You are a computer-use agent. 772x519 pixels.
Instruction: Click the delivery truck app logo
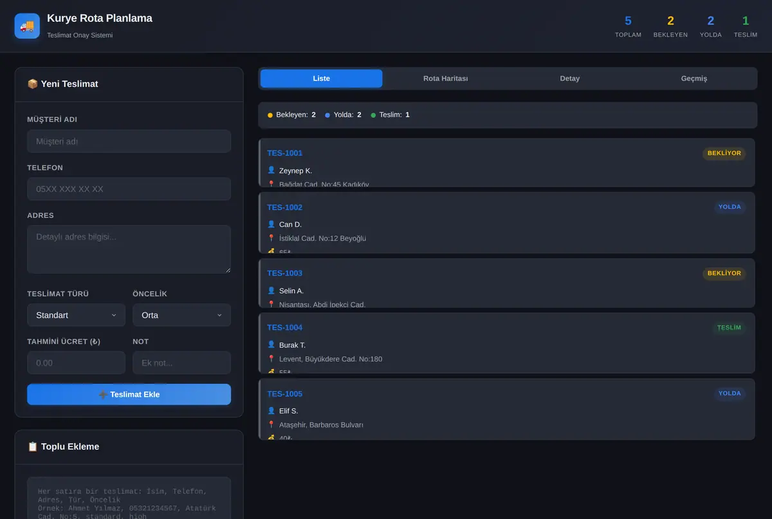click(27, 26)
